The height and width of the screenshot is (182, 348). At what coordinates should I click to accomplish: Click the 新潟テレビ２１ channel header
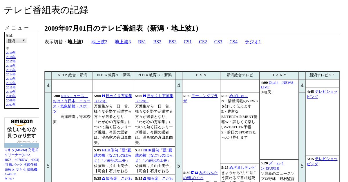322,75
